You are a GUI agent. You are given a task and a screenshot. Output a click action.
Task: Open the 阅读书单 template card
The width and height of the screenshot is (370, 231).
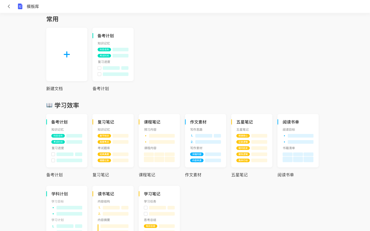[x=298, y=141]
